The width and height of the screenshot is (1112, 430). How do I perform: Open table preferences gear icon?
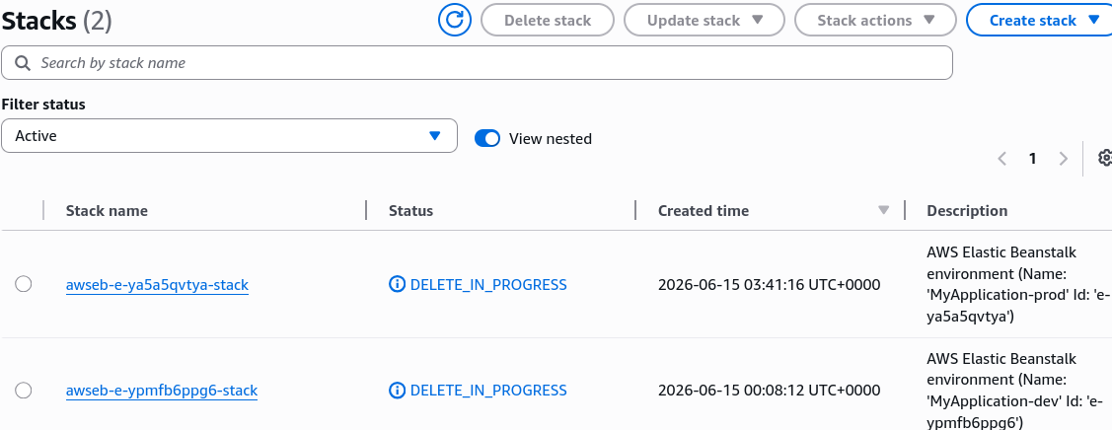(x=1104, y=158)
